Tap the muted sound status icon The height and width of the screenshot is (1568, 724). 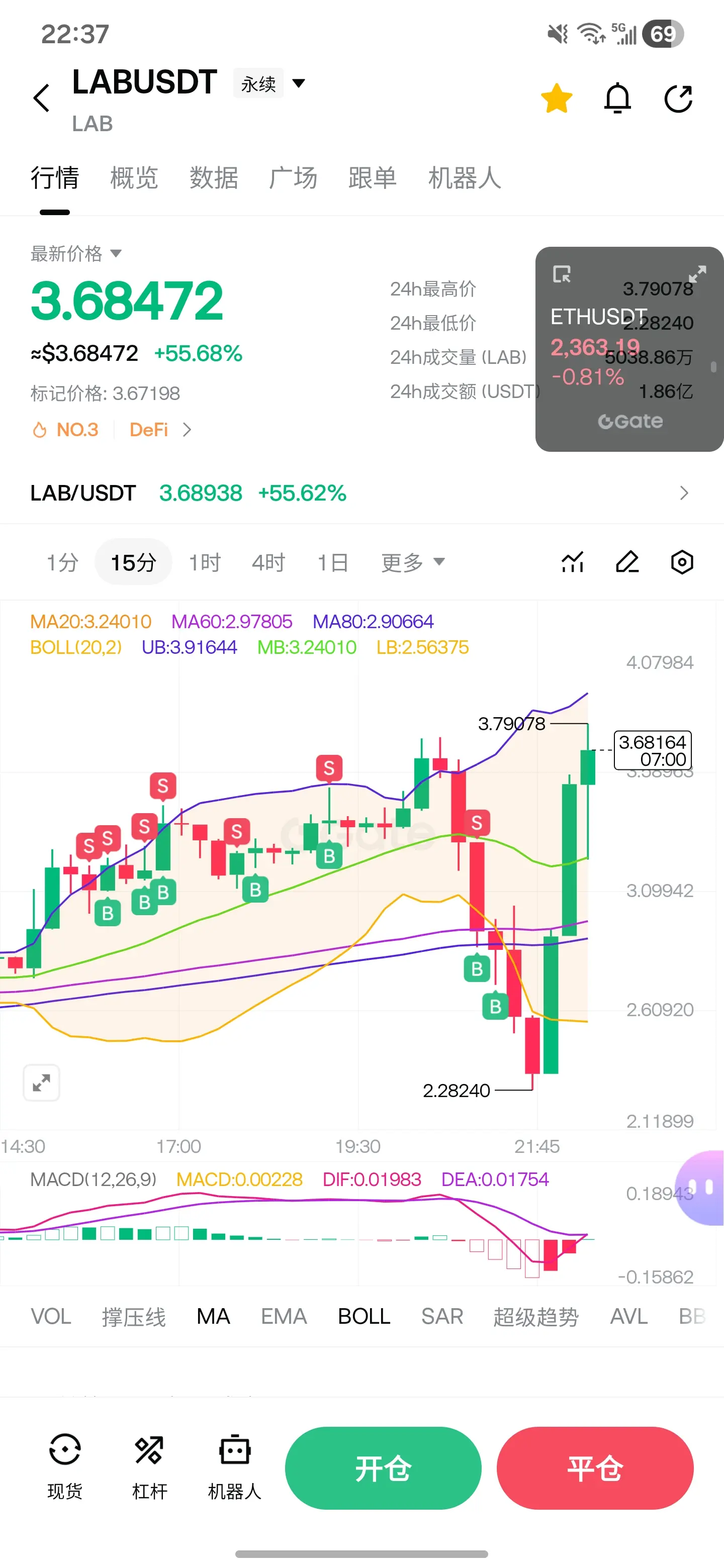point(558,34)
